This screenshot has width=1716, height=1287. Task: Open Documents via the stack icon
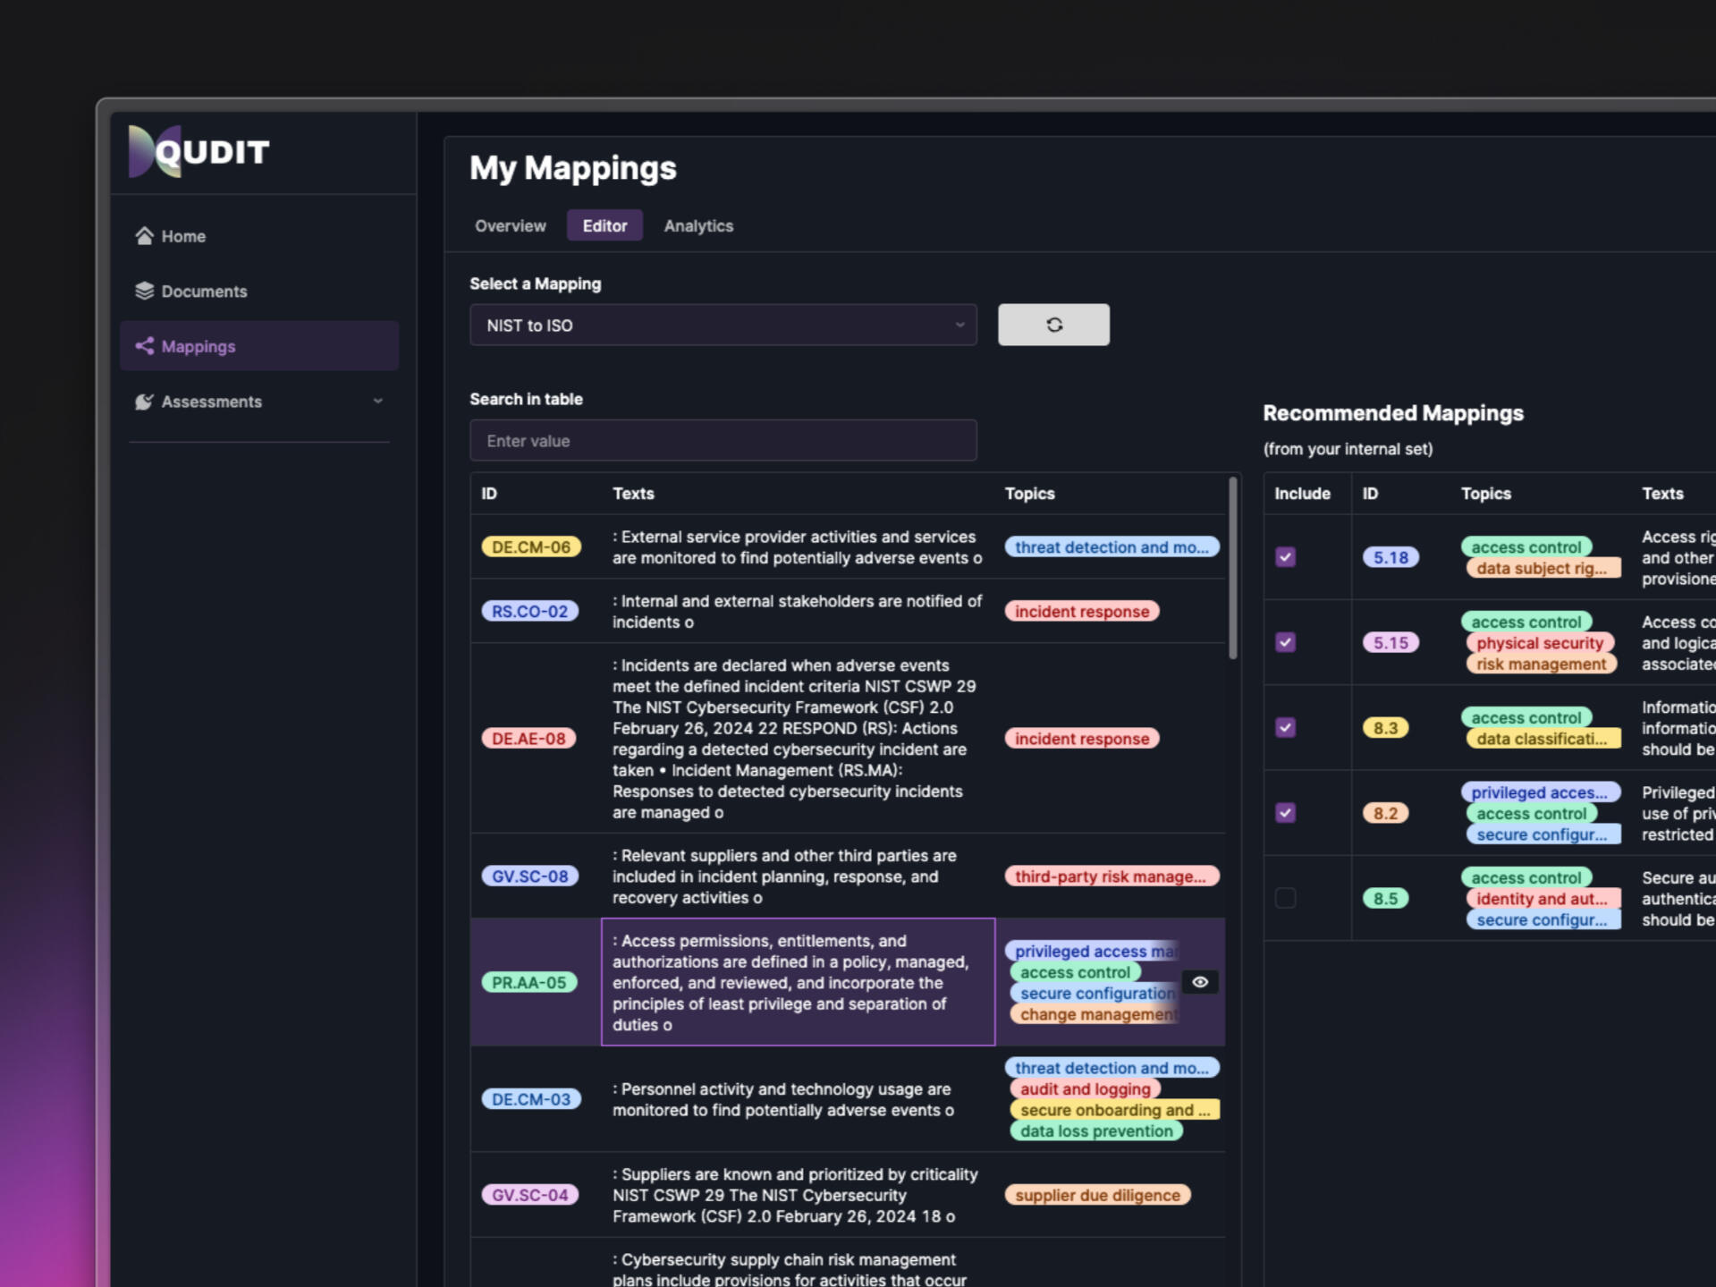pos(144,292)
